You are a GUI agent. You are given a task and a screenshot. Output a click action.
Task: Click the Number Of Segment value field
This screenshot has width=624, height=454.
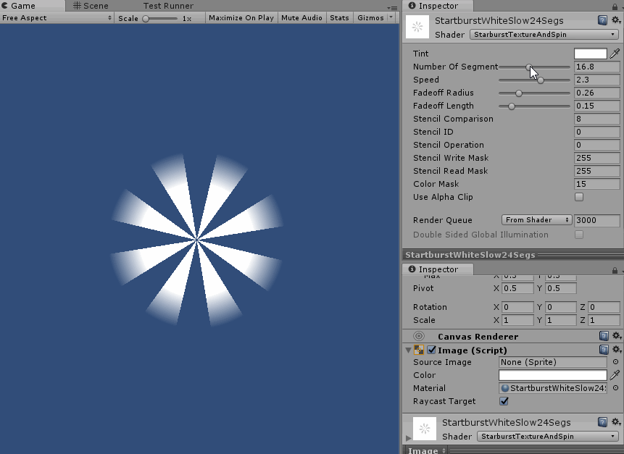[x=597, y=67]
